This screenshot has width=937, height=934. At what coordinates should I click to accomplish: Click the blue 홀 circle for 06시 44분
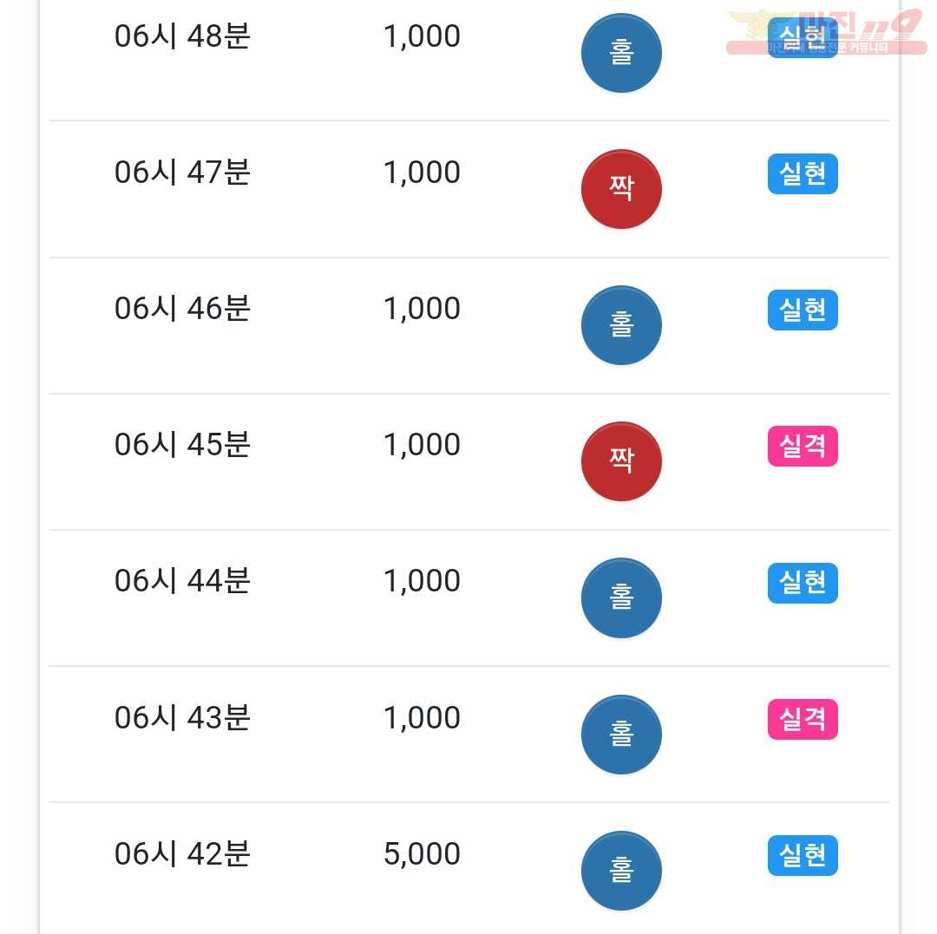(621, 598)
